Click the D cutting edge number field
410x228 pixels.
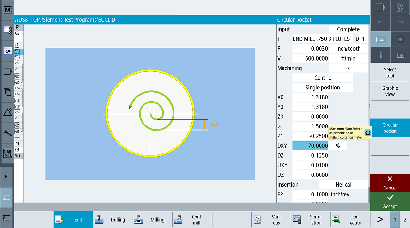pyautogui.click(x=363, y=39)
